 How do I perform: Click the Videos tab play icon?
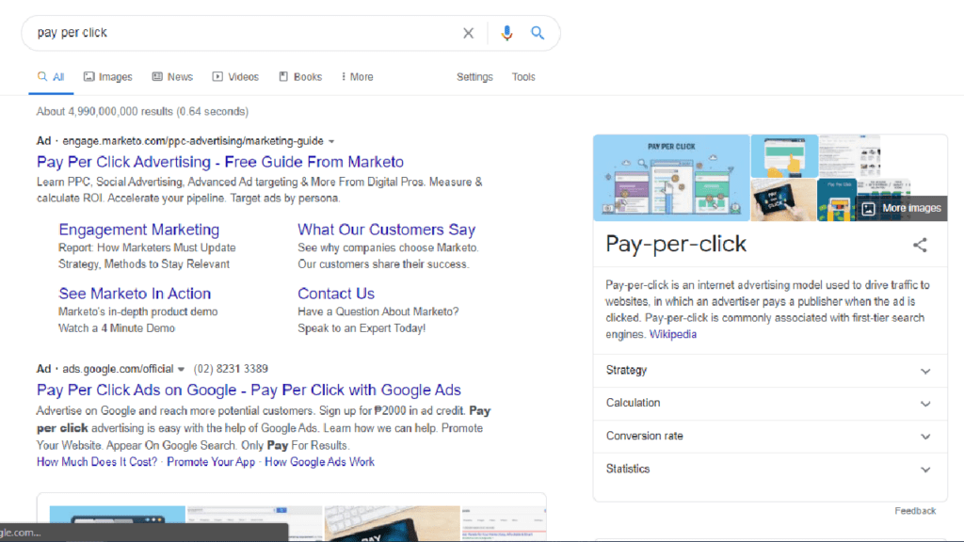[216, 76]
